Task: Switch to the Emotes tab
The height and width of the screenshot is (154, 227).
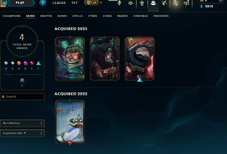Action: (x=46, y=16)
